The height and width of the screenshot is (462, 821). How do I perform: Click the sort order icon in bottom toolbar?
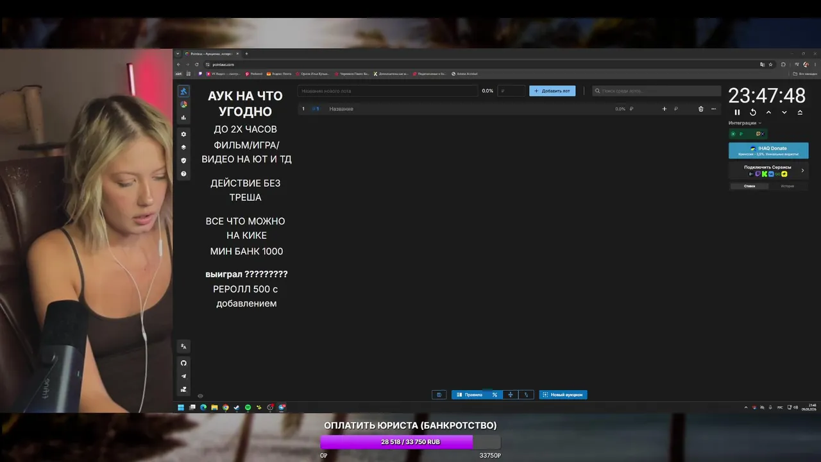pos(526,395)
